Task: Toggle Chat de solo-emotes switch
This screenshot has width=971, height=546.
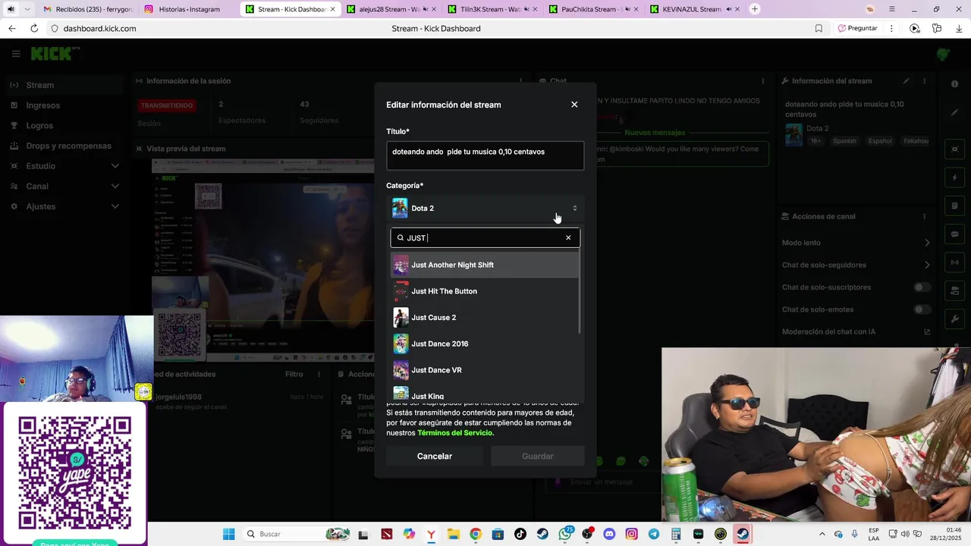Action: (922, 309)
